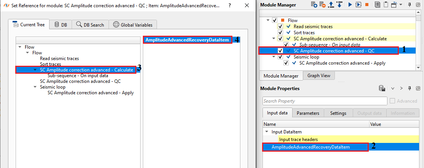This screenshot has height=168, width=424.
Task: Select the Module Manager bottom tab
Action: pos(281,76)
